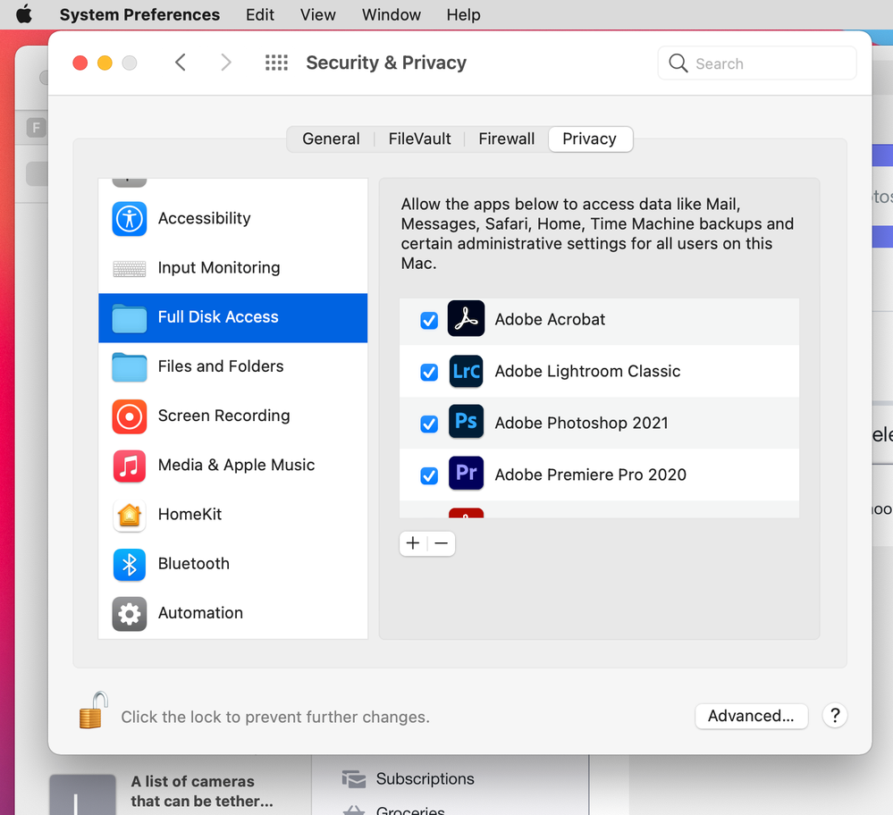Select Input Monitoring label

coord(219,268)
